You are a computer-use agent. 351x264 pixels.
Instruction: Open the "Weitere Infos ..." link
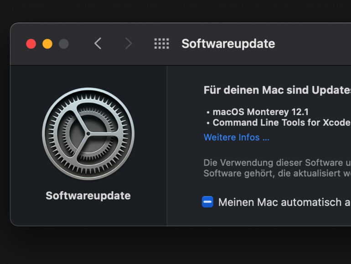tap(236, 137)
